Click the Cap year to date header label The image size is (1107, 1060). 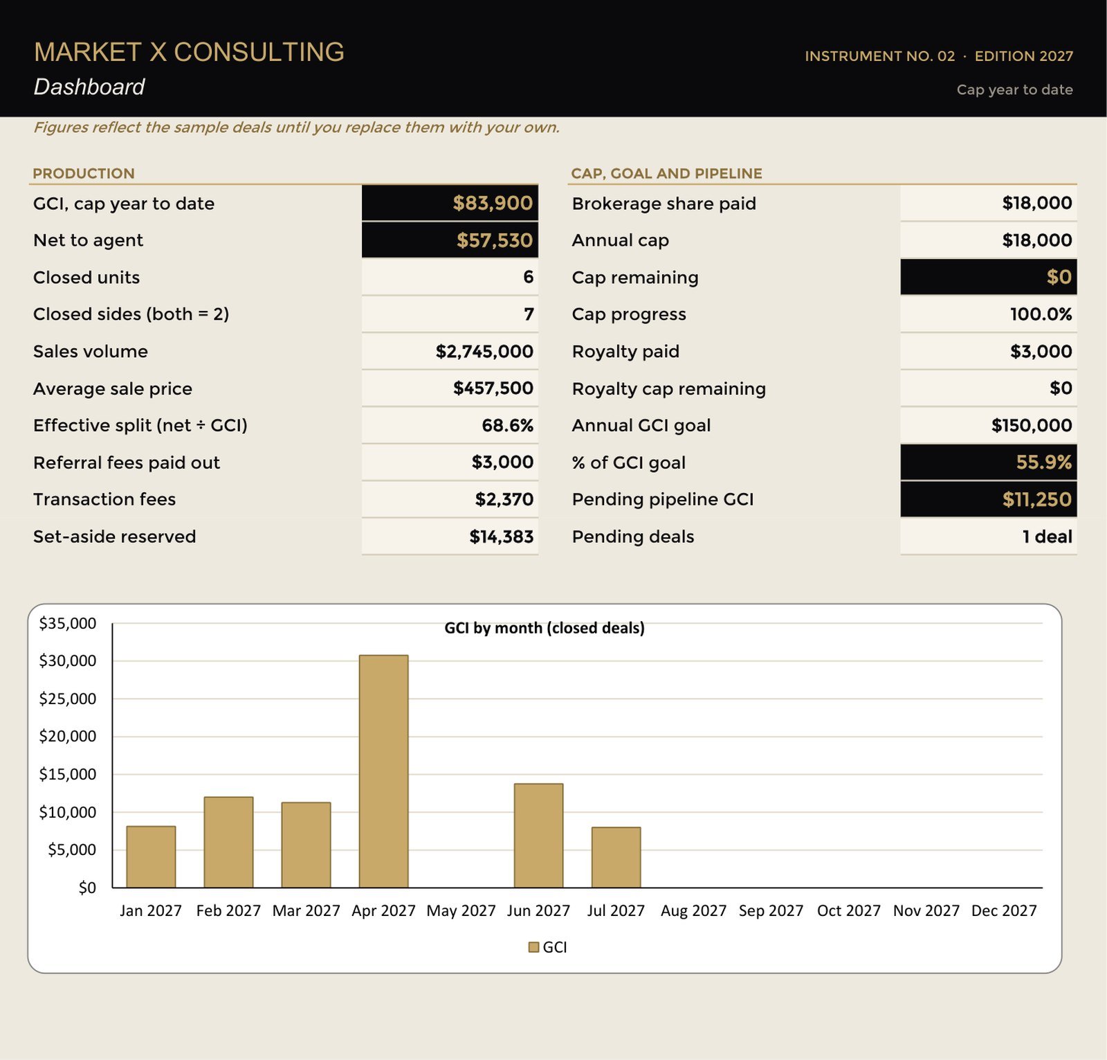pyautogui.click(x=1015, y=89)
